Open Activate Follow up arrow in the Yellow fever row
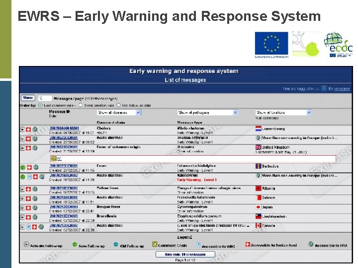This screenshot has height=268, width=358. (22, 189)
